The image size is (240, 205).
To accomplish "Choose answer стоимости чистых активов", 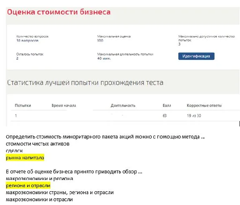I will 37,144.
